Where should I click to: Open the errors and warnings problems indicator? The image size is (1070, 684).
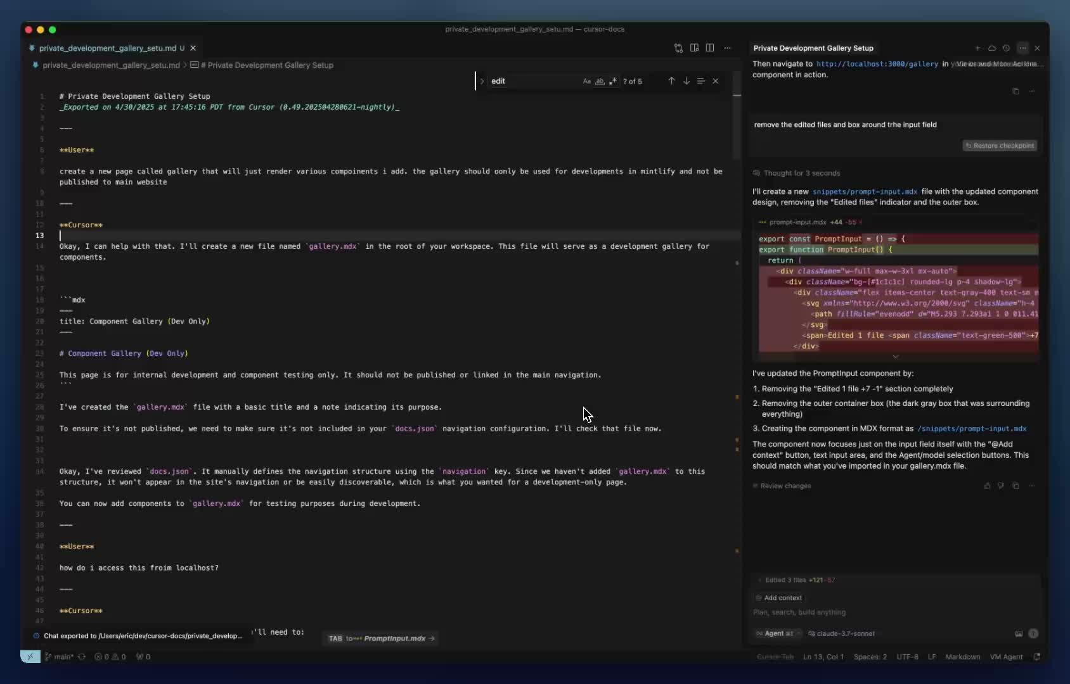coord(110,657)
